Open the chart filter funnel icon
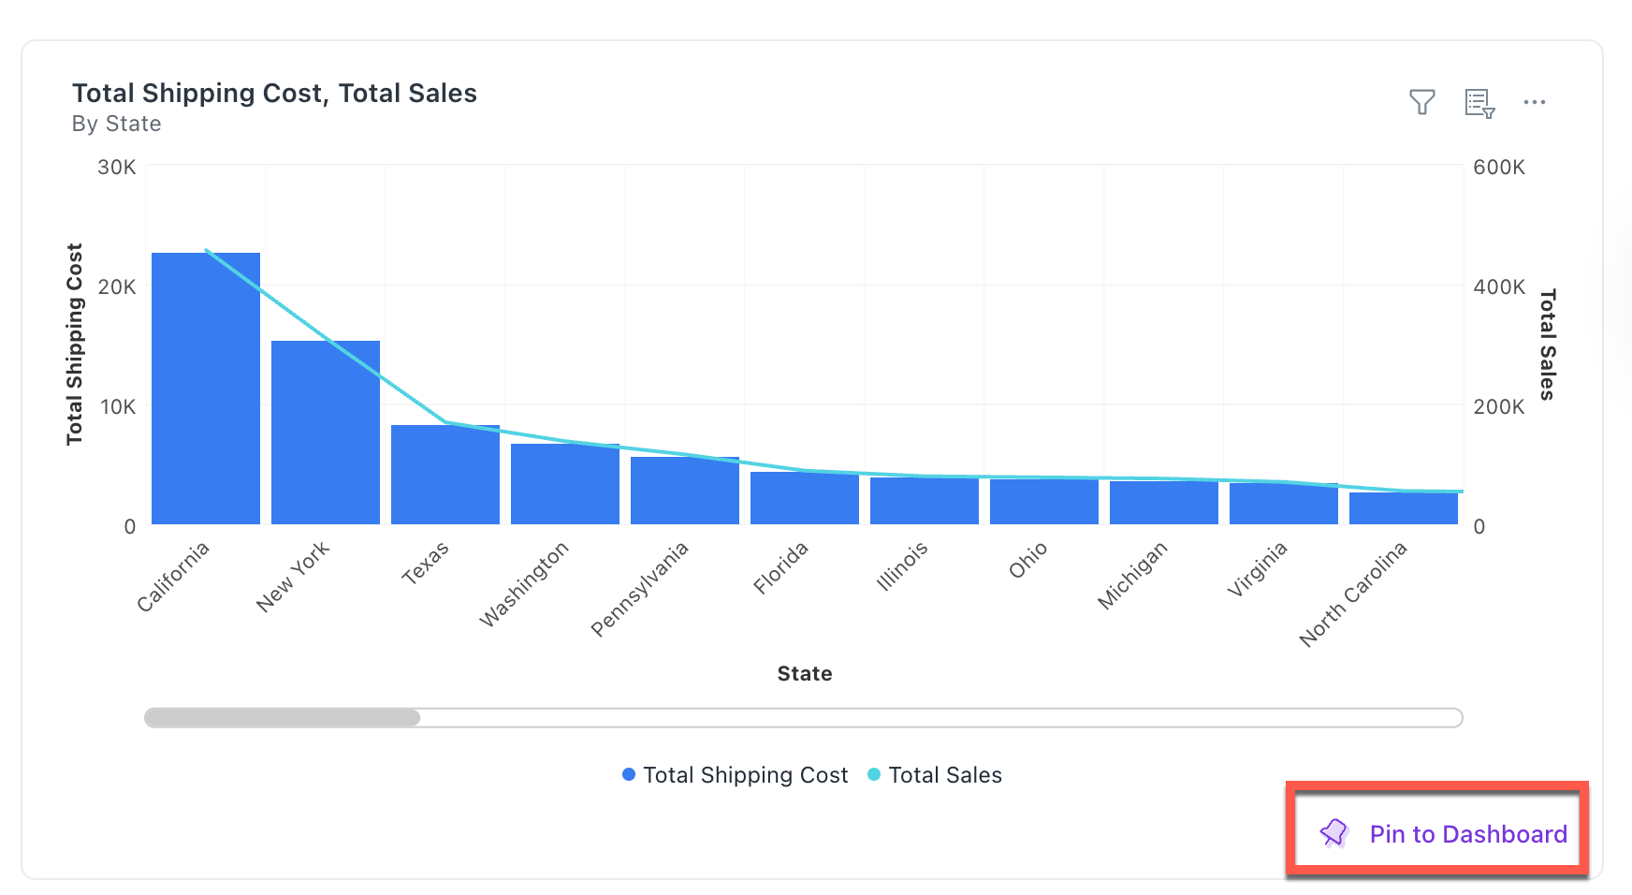Viewport: 1632px width, 895px height. (1421, 102)
